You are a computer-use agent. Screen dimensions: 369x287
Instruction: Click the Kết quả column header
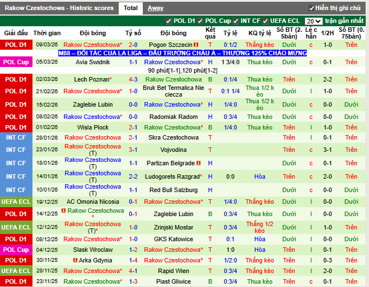click(210, 33)
